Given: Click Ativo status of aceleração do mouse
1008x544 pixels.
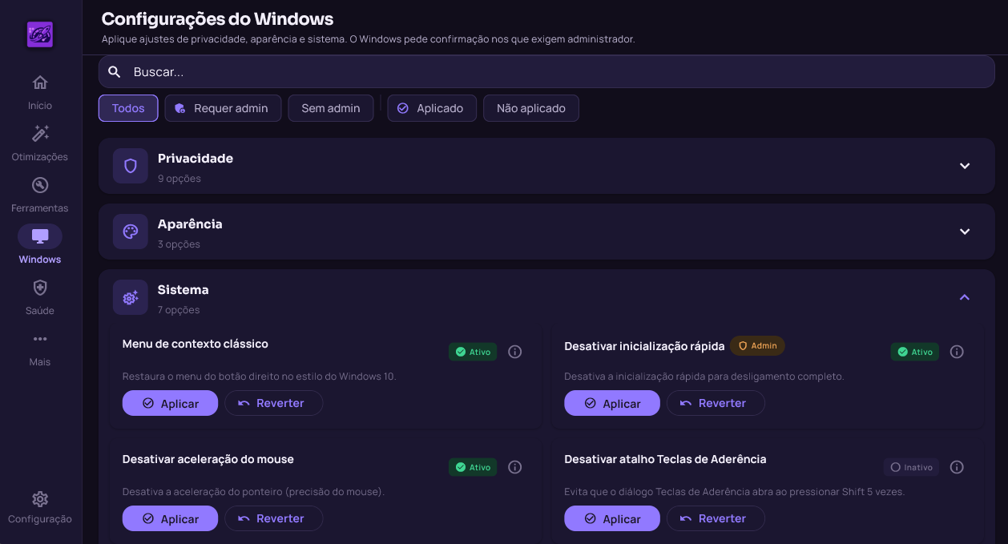Looking at the screenshot, I should [x=473, y=467].
